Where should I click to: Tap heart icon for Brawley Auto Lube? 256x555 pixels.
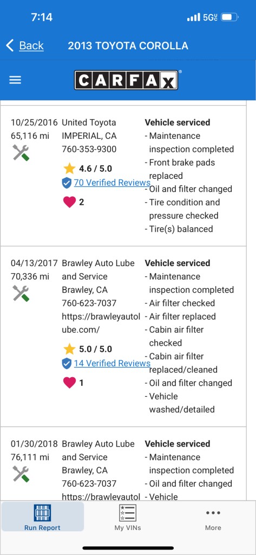(69, 383)
